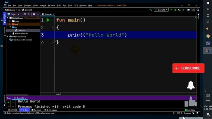The image size is (212, 119).
Task: Open Windows search from taskbar
Action: 208,9
